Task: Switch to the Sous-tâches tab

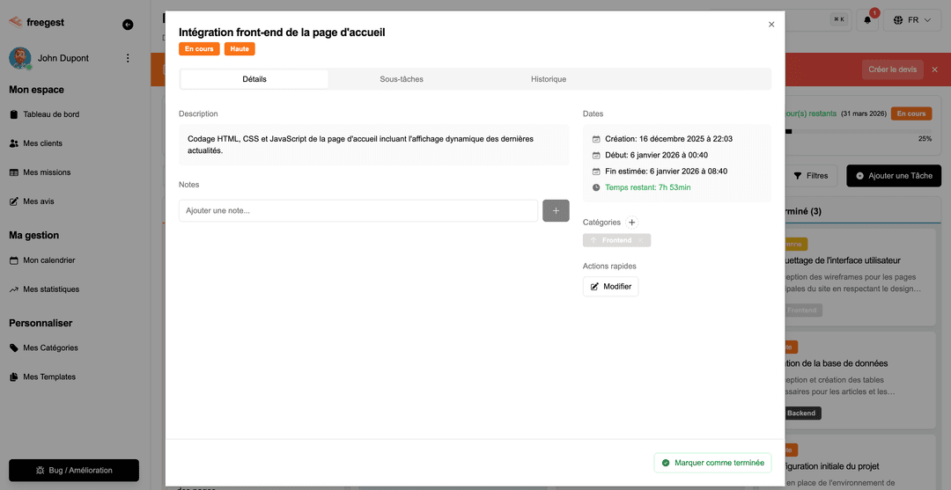Action: [402, 79]
